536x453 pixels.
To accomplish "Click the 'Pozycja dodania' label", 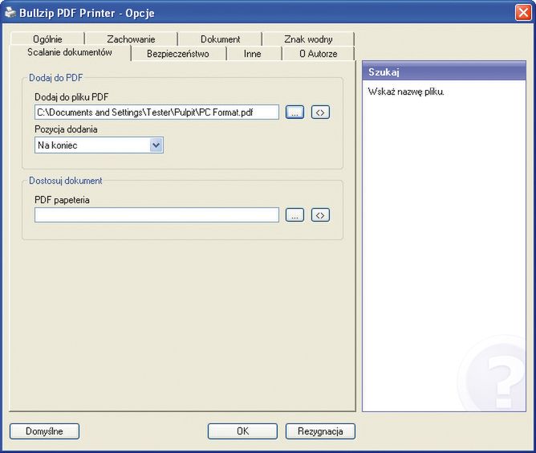I will pos(66,129).
